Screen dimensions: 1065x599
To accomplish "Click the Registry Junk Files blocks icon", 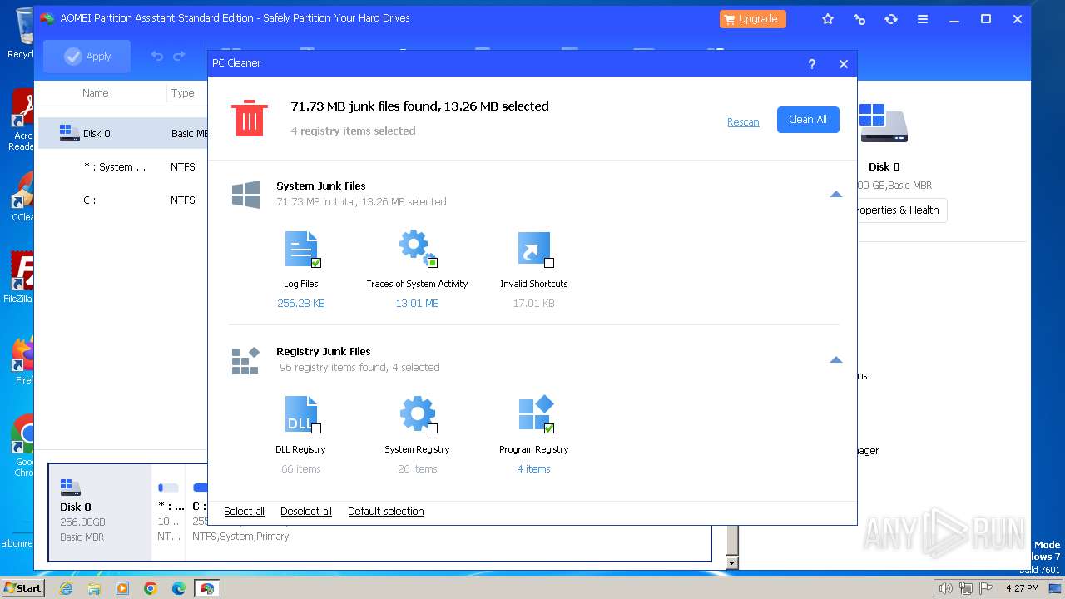I will [245, 360].
